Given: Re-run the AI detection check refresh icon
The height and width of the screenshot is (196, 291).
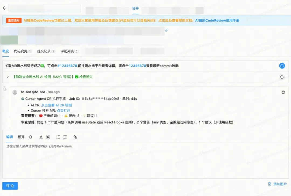Looking at the screenshot, I should (282, 77).
